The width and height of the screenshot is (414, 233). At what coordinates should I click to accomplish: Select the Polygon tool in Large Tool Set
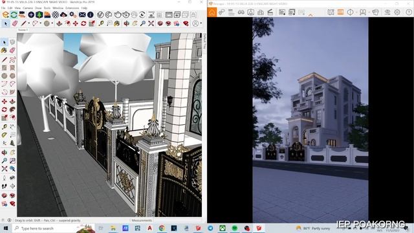[12, 76]
